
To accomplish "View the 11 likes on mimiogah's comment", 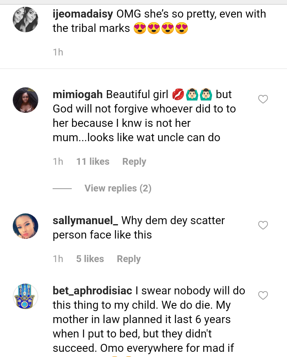I will click(92, 162).
